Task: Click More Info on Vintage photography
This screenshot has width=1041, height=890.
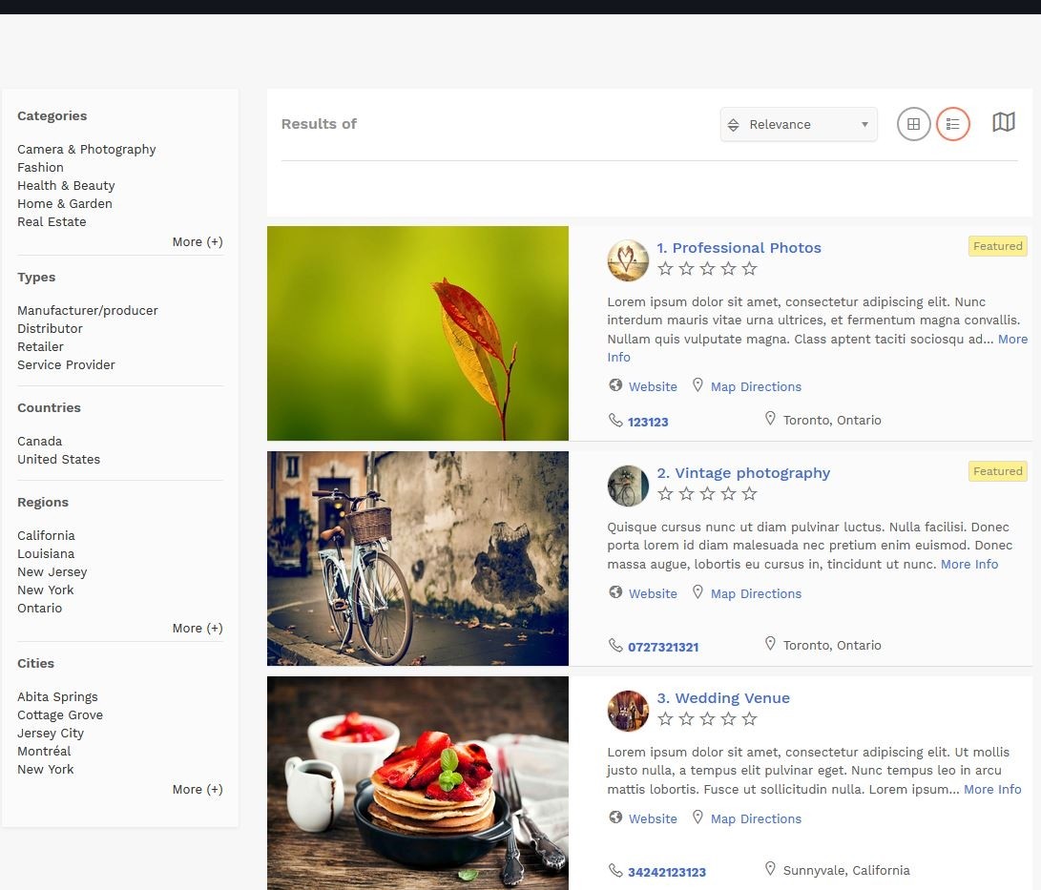Action: coord(969,564)
